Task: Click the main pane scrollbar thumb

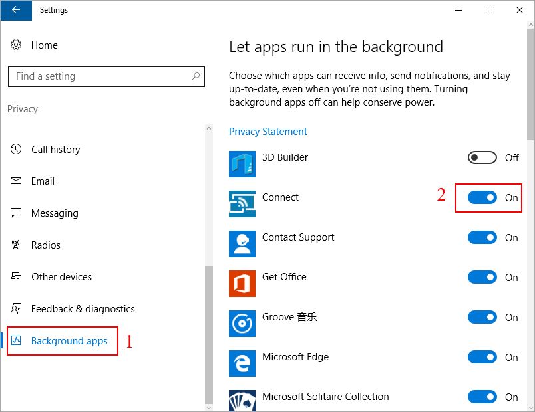Action: [530, 84]
